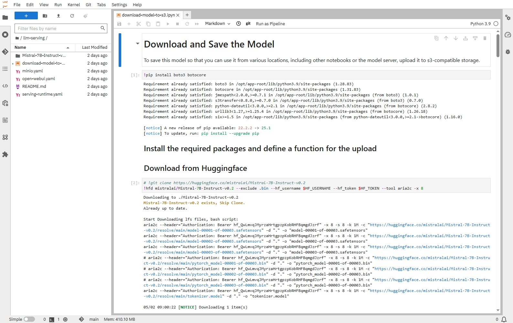Interrupt the kernel with stop icon
This screenshot has height=323, width=513.
pos(177,24)
